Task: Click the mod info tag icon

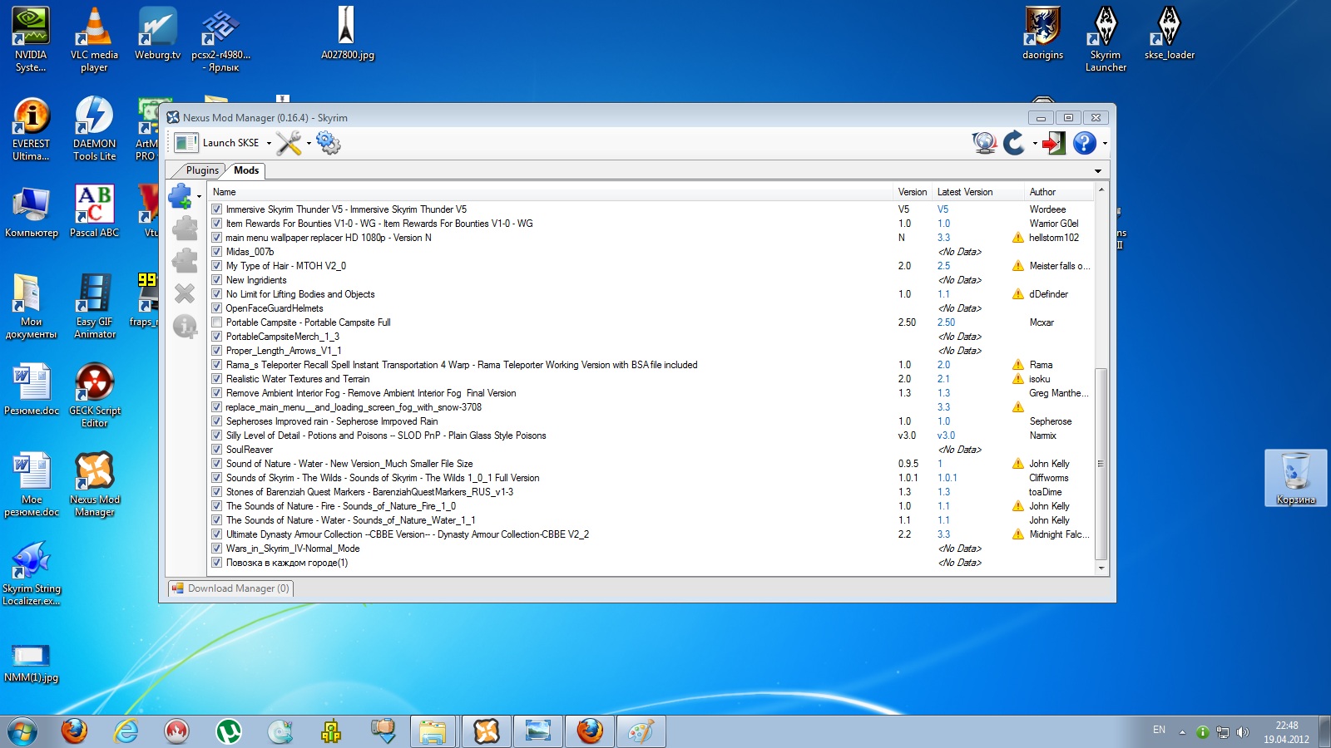Action: coord(185,326)
